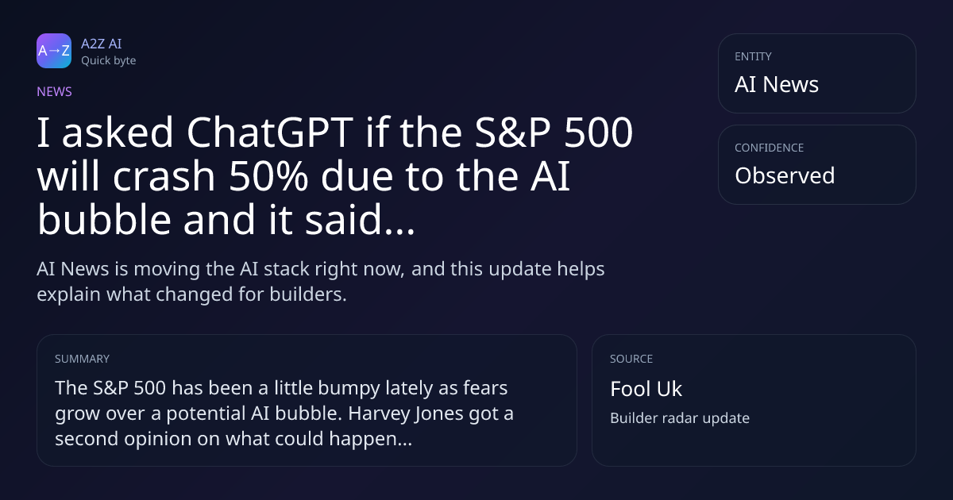Viewport: 953px width, 500px height.
Task: Open the CONFIDENCE Observed card
Action: (x=816, y=164)
